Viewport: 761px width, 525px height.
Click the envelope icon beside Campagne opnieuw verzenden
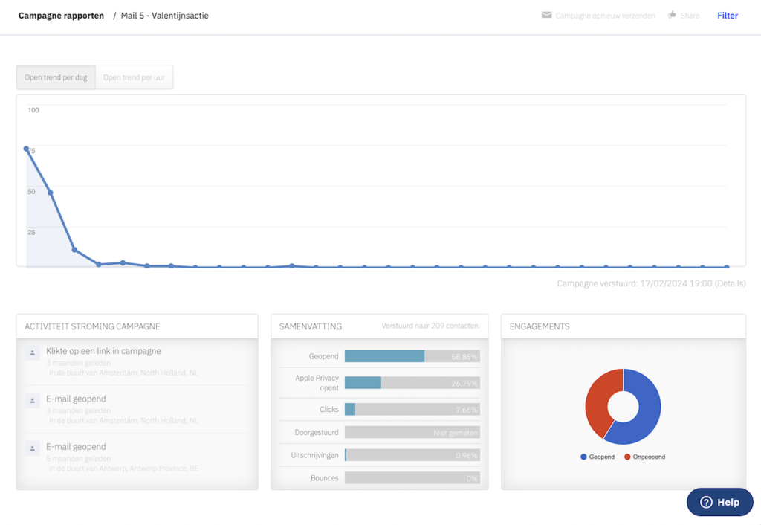point(546,15)
